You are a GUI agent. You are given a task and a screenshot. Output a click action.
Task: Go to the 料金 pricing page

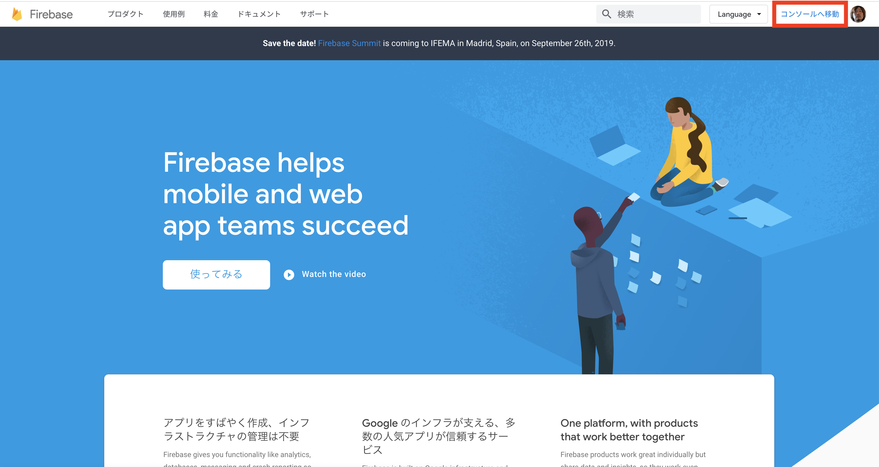[x=210, y=14]
